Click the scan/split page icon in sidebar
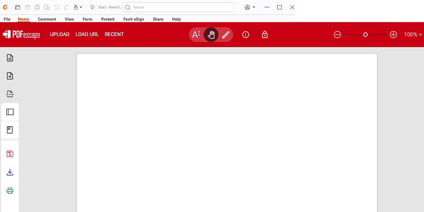The width and height of the screenshot is (424, 212). 10,94
